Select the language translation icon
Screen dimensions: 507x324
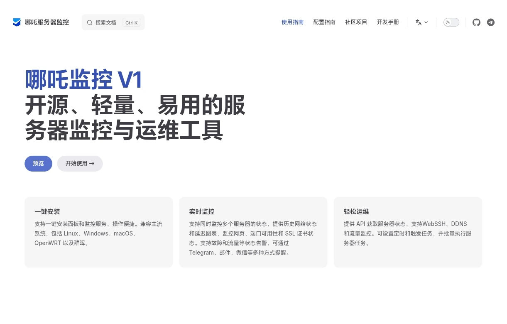point(419,22)
